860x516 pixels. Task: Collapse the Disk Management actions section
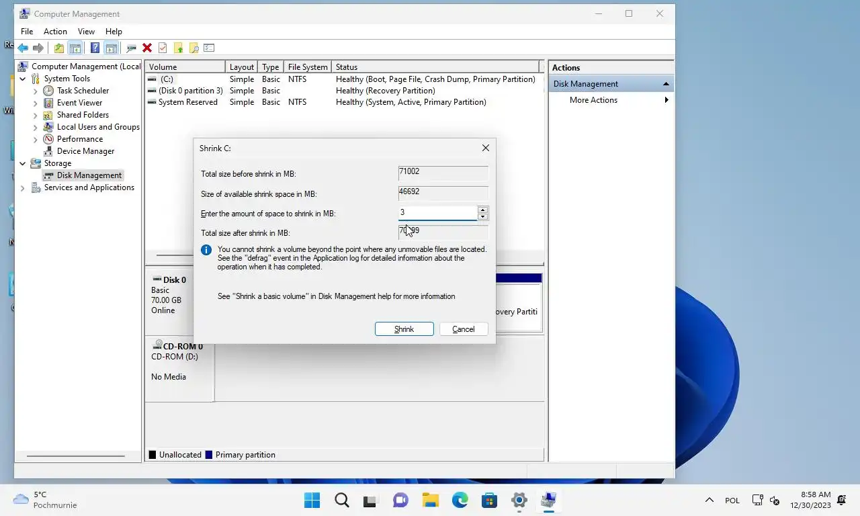pos(666,84)
